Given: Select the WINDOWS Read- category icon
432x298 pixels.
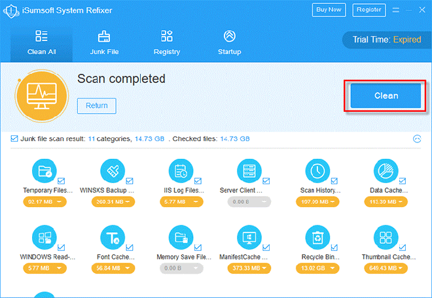Looking at the screenshot, I should [x=44, y=237].
